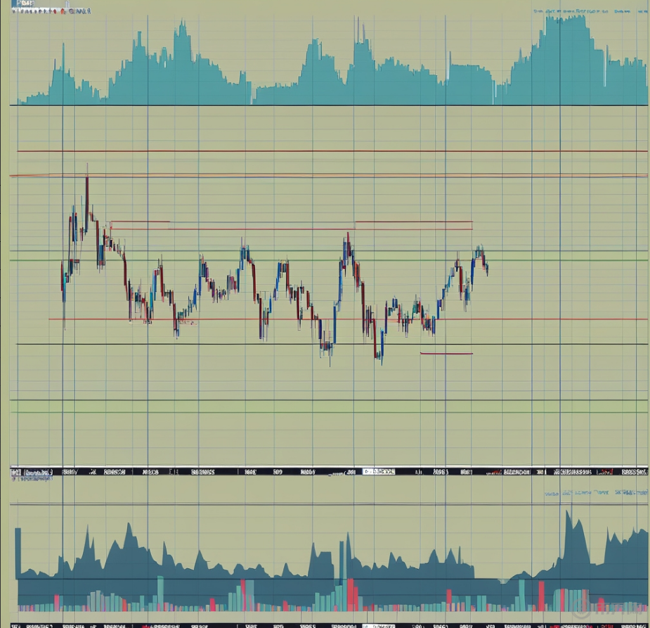Click the orange horizontal line below the top red line

[330, 175]
